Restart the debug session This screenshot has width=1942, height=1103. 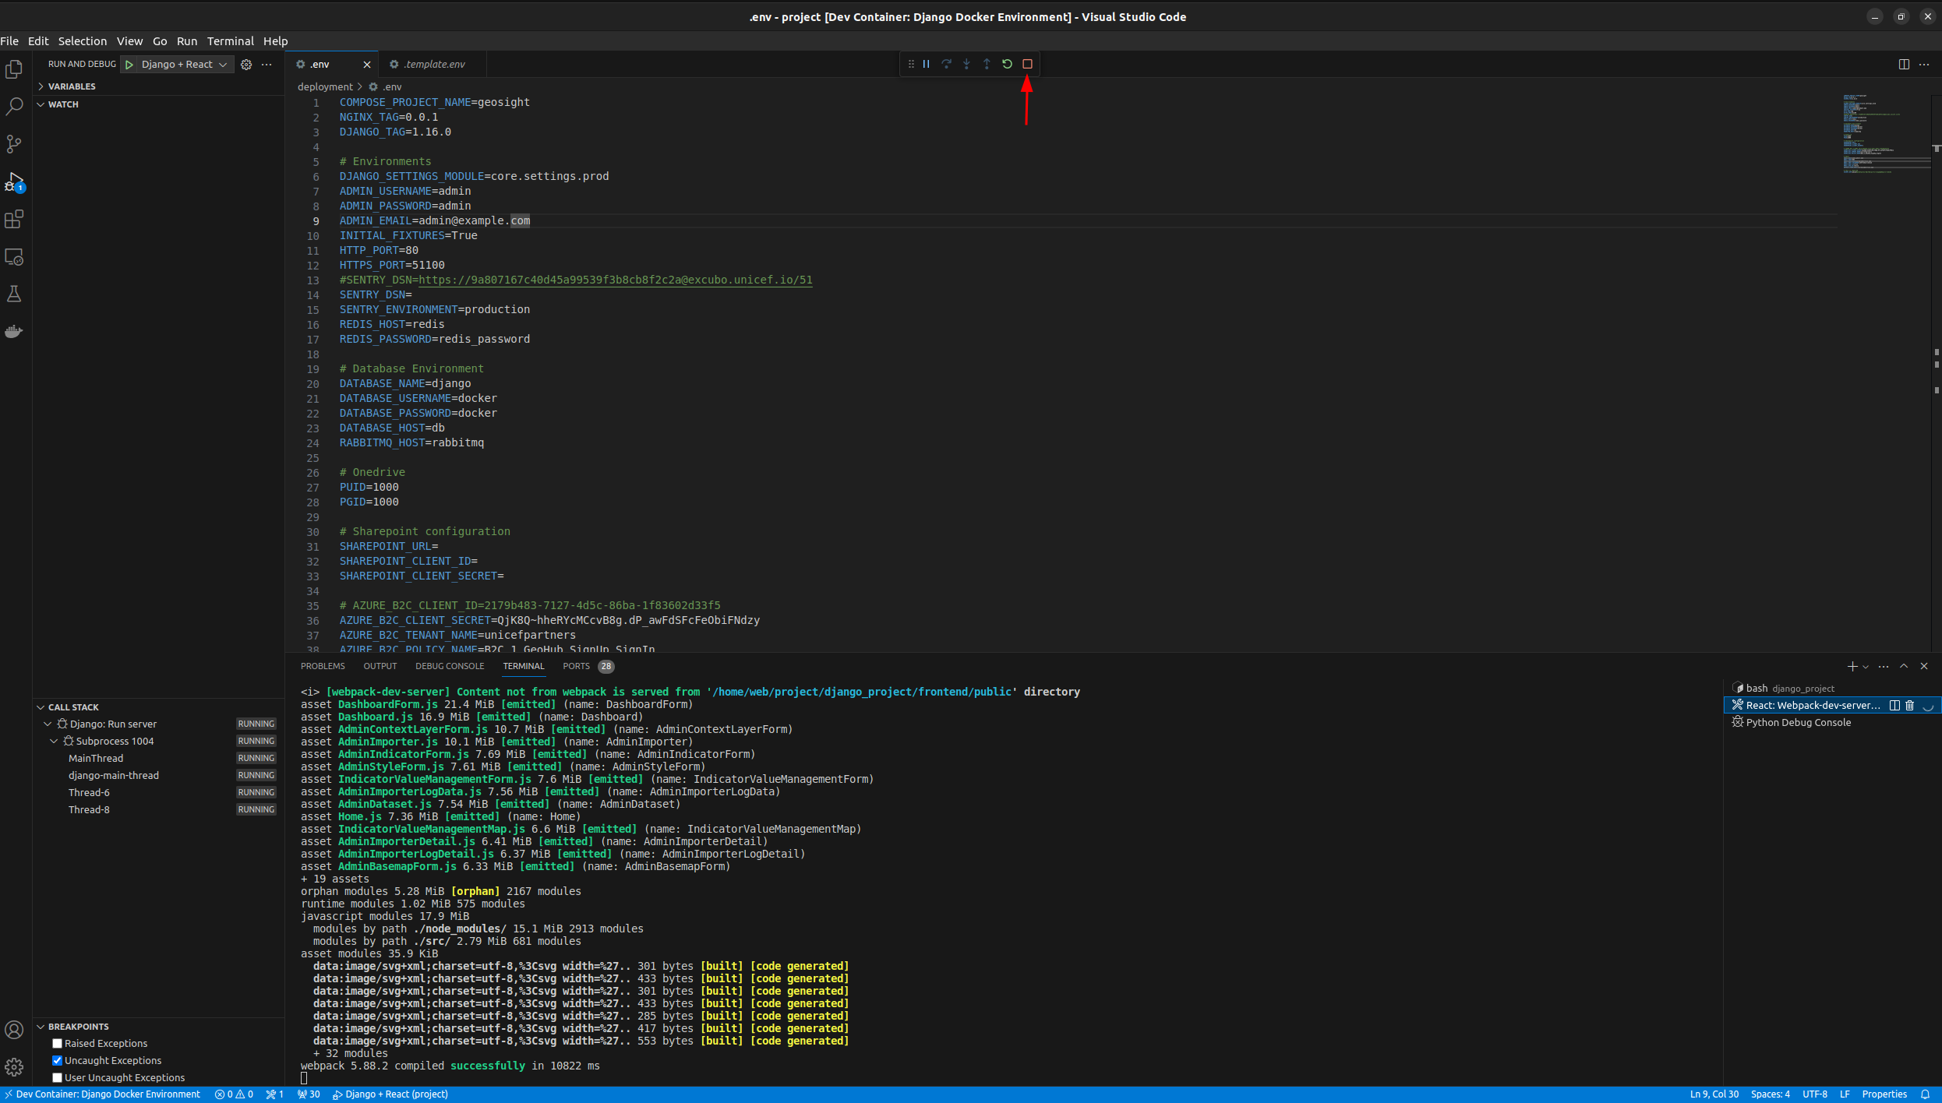pyautogui.click(x=1007, y=64)
